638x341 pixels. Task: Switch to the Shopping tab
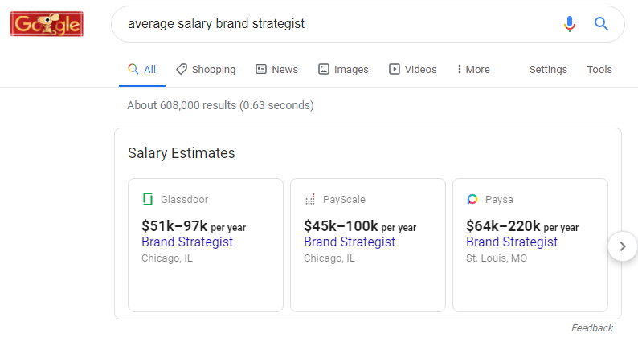pyautogui.click(x=206, y=70)
